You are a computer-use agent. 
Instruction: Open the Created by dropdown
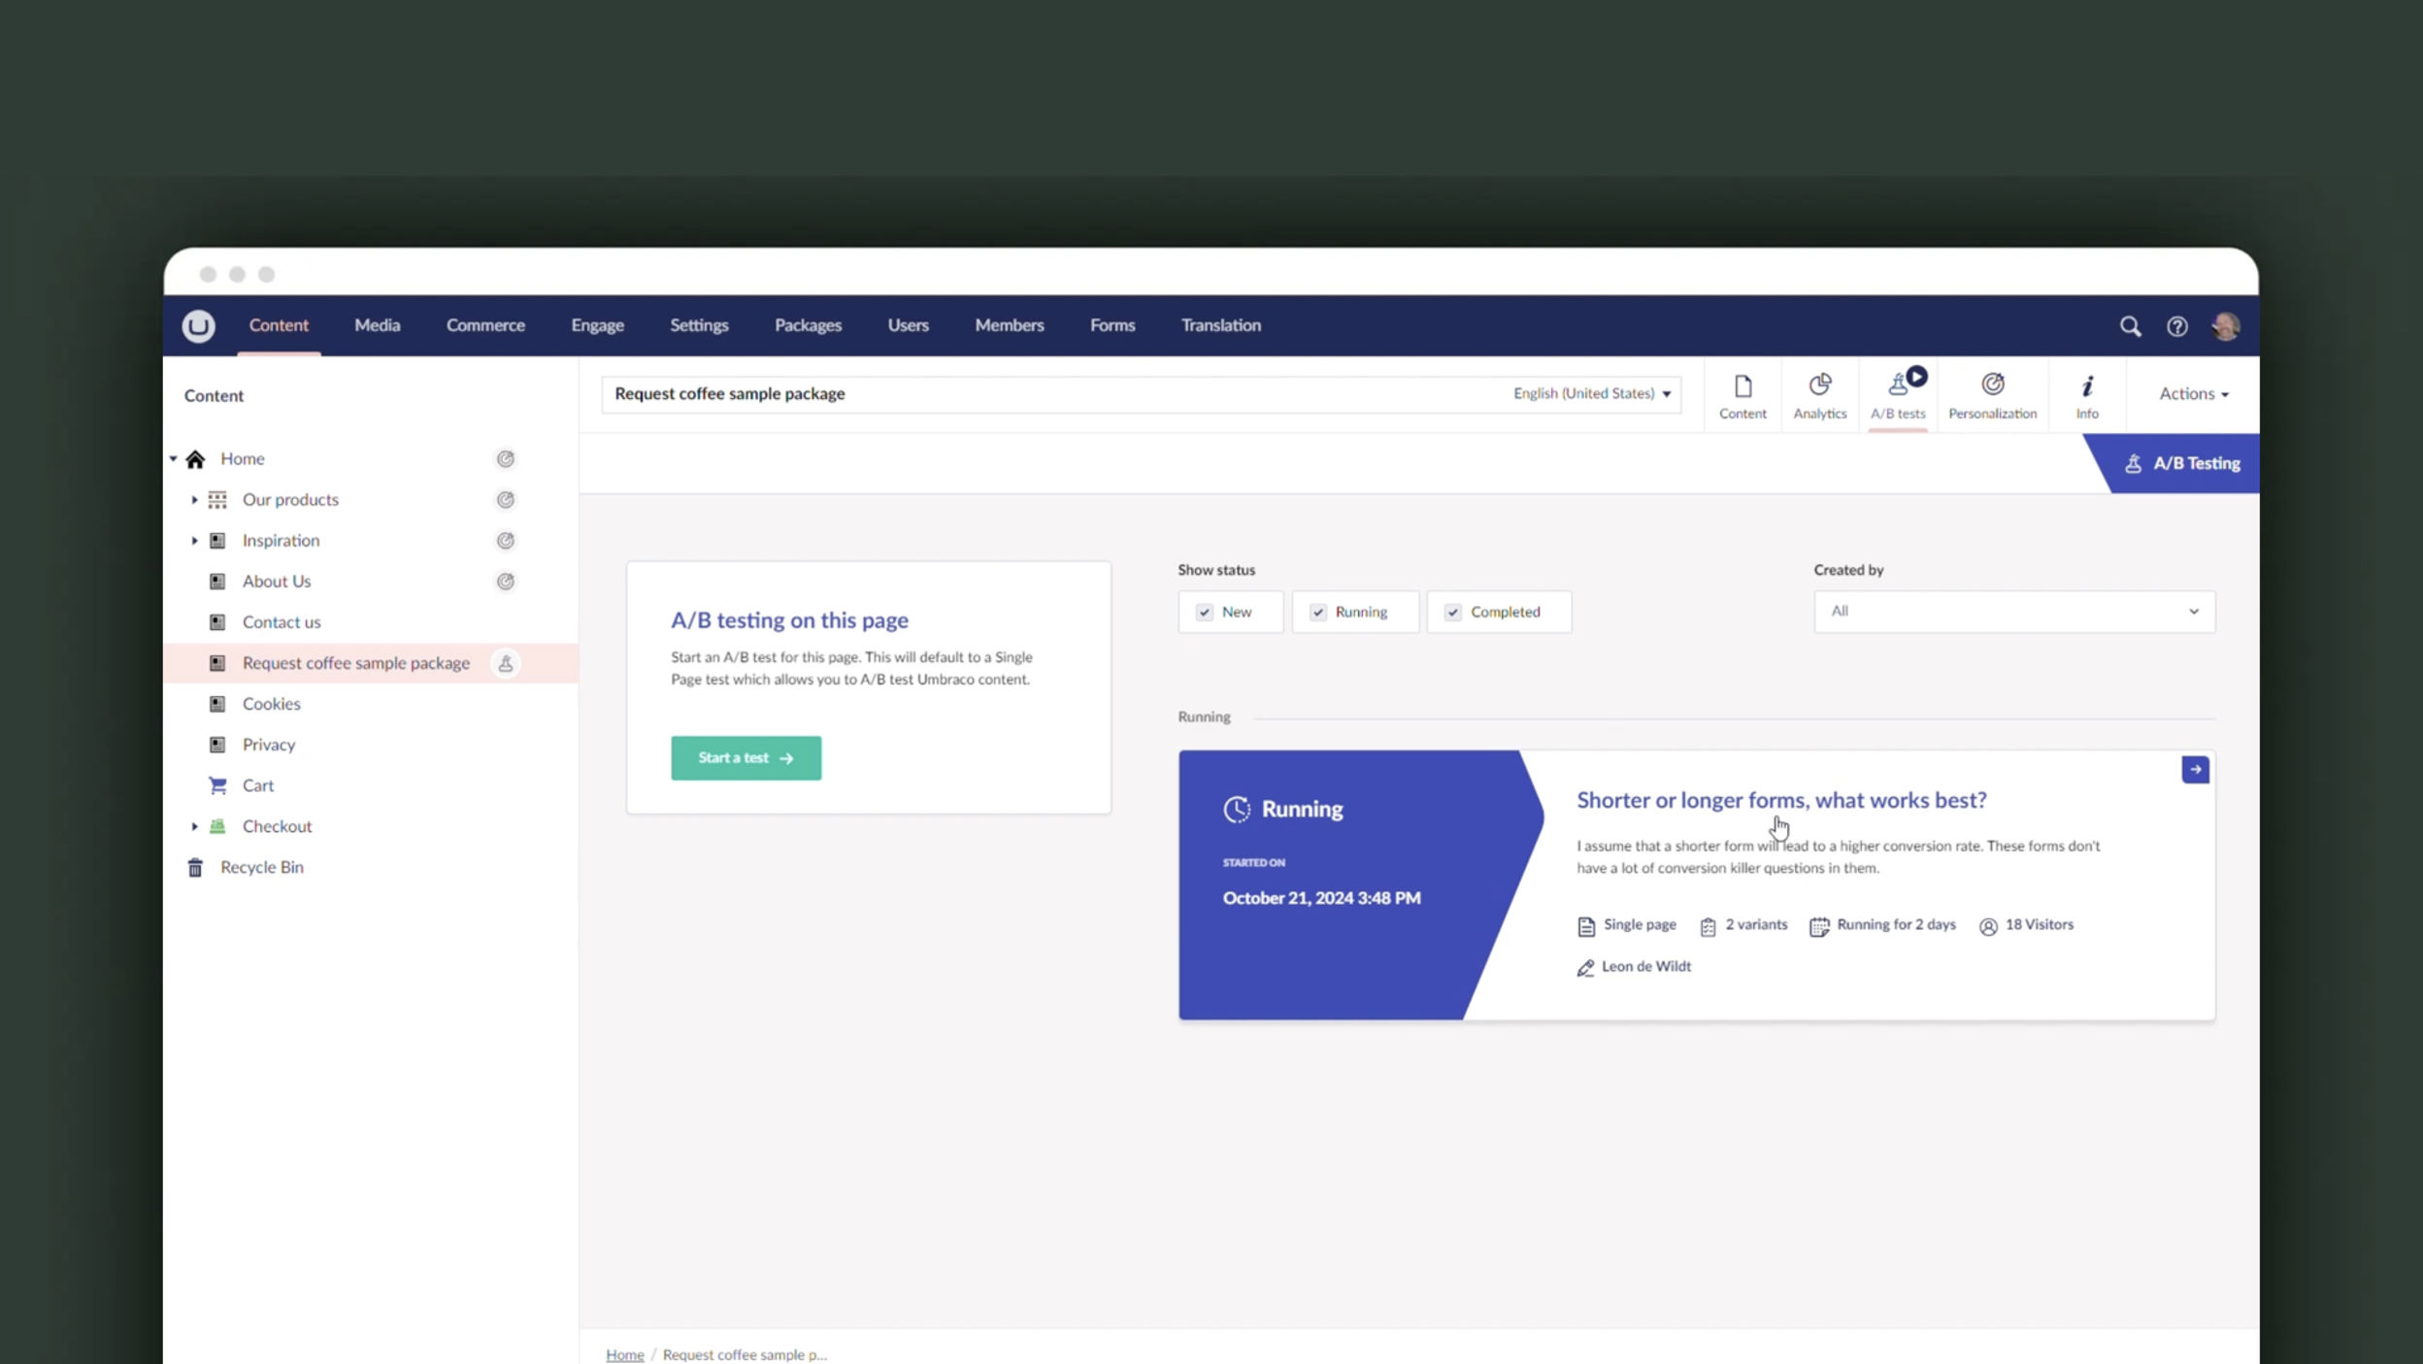click(2013, 612)
